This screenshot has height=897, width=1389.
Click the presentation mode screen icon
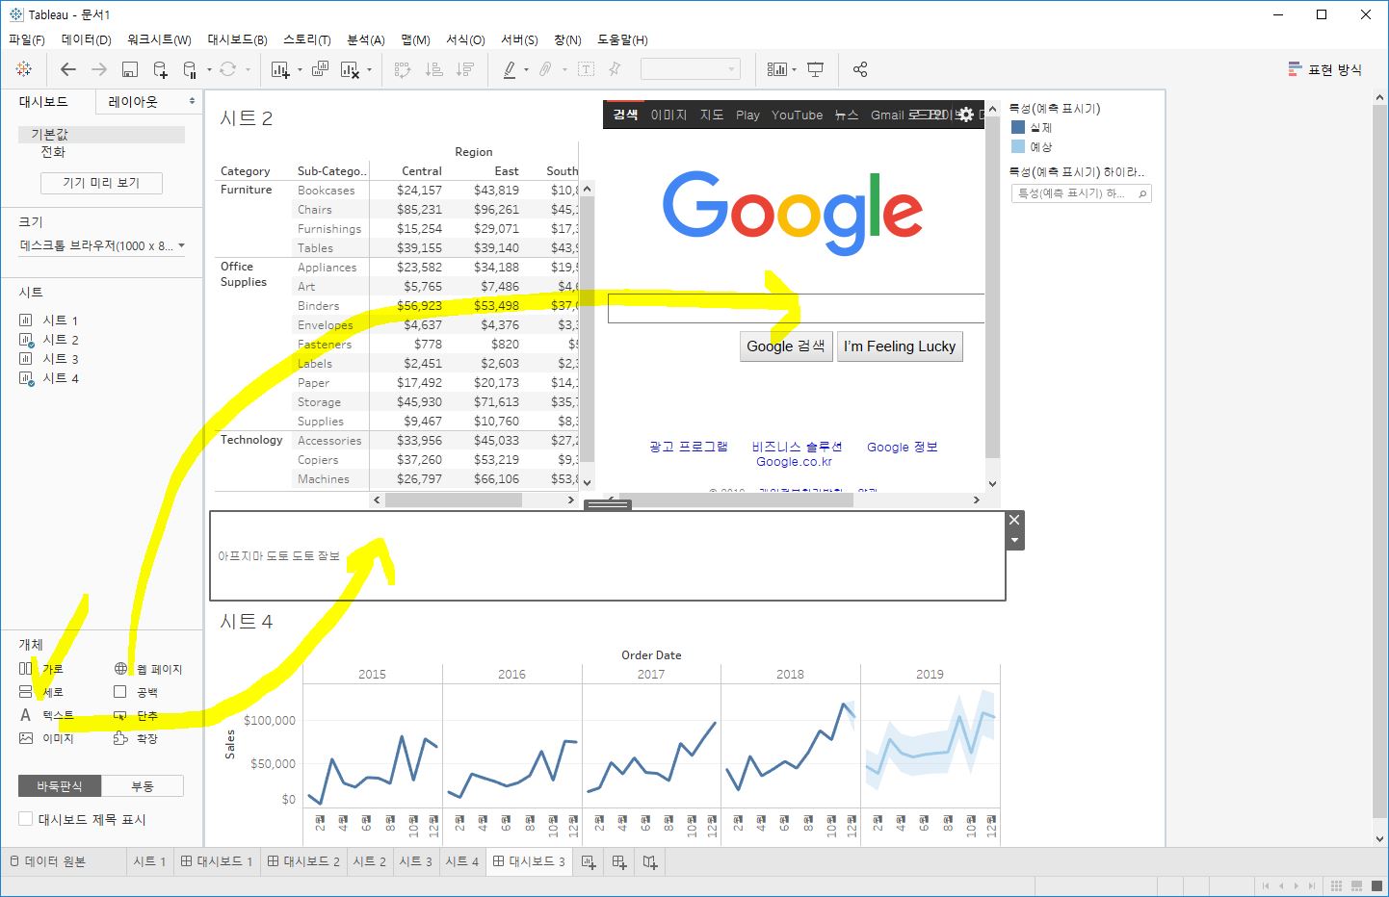(816, 69)
